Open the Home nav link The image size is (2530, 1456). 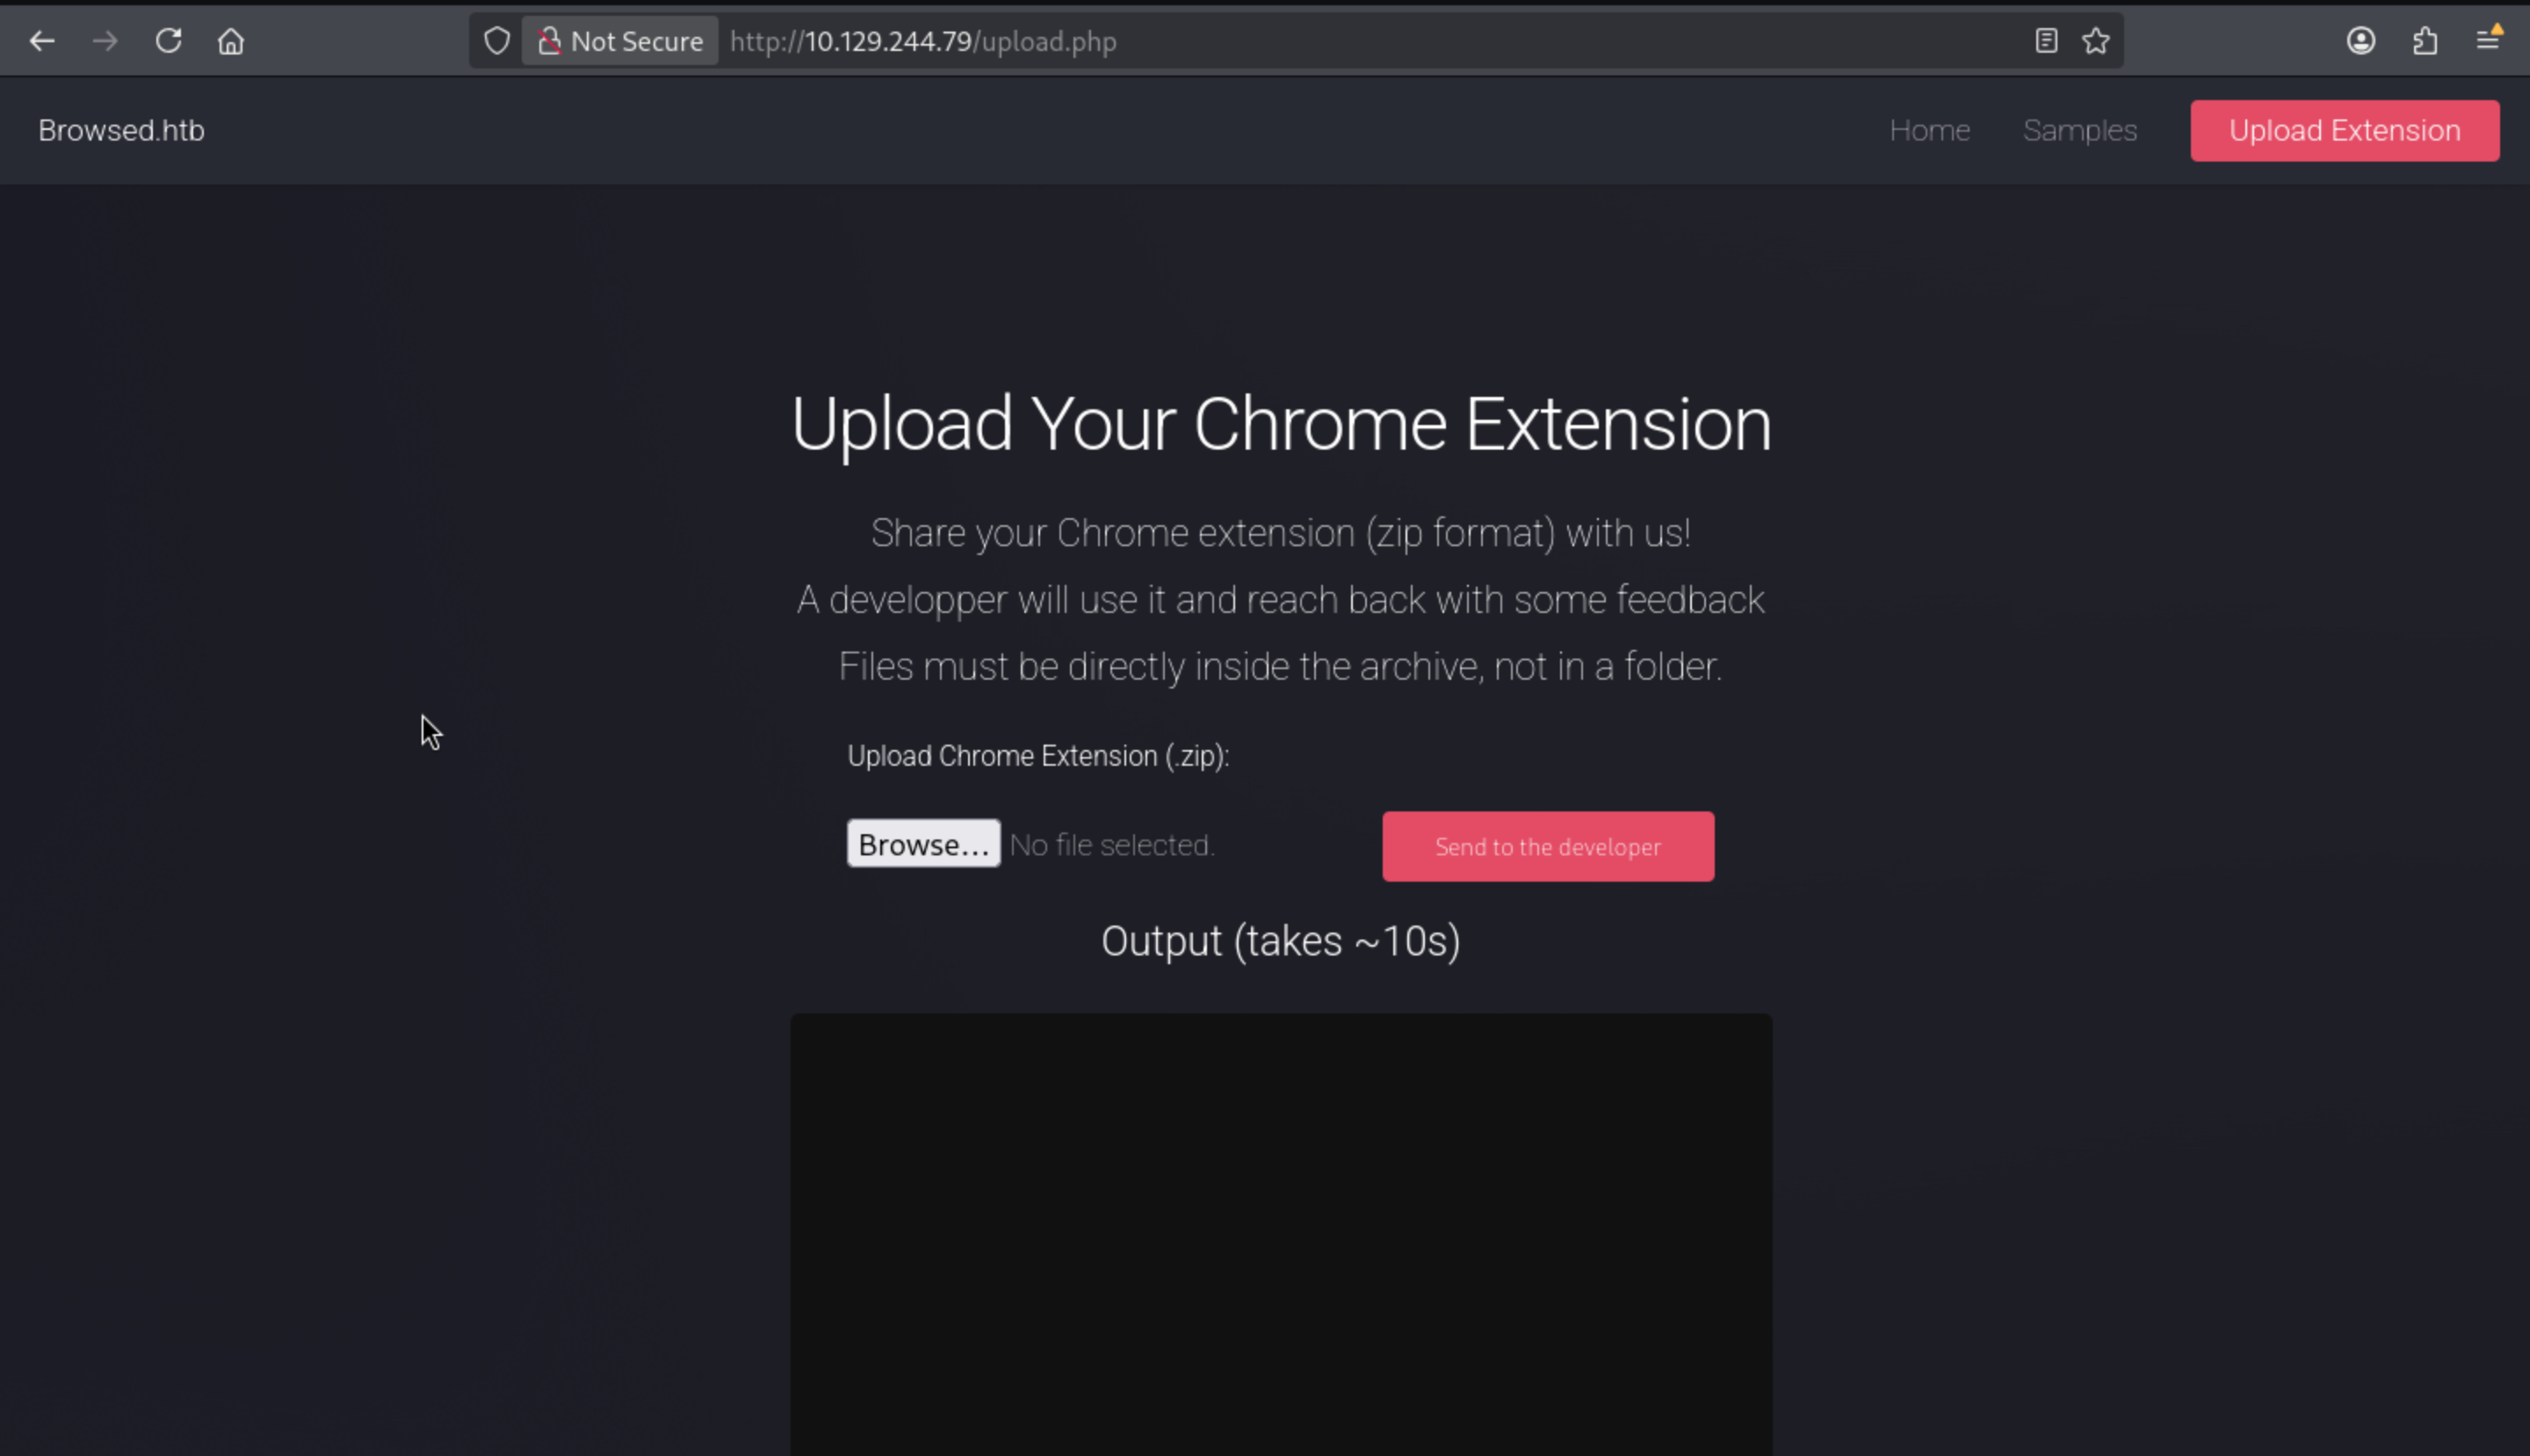1929,131
